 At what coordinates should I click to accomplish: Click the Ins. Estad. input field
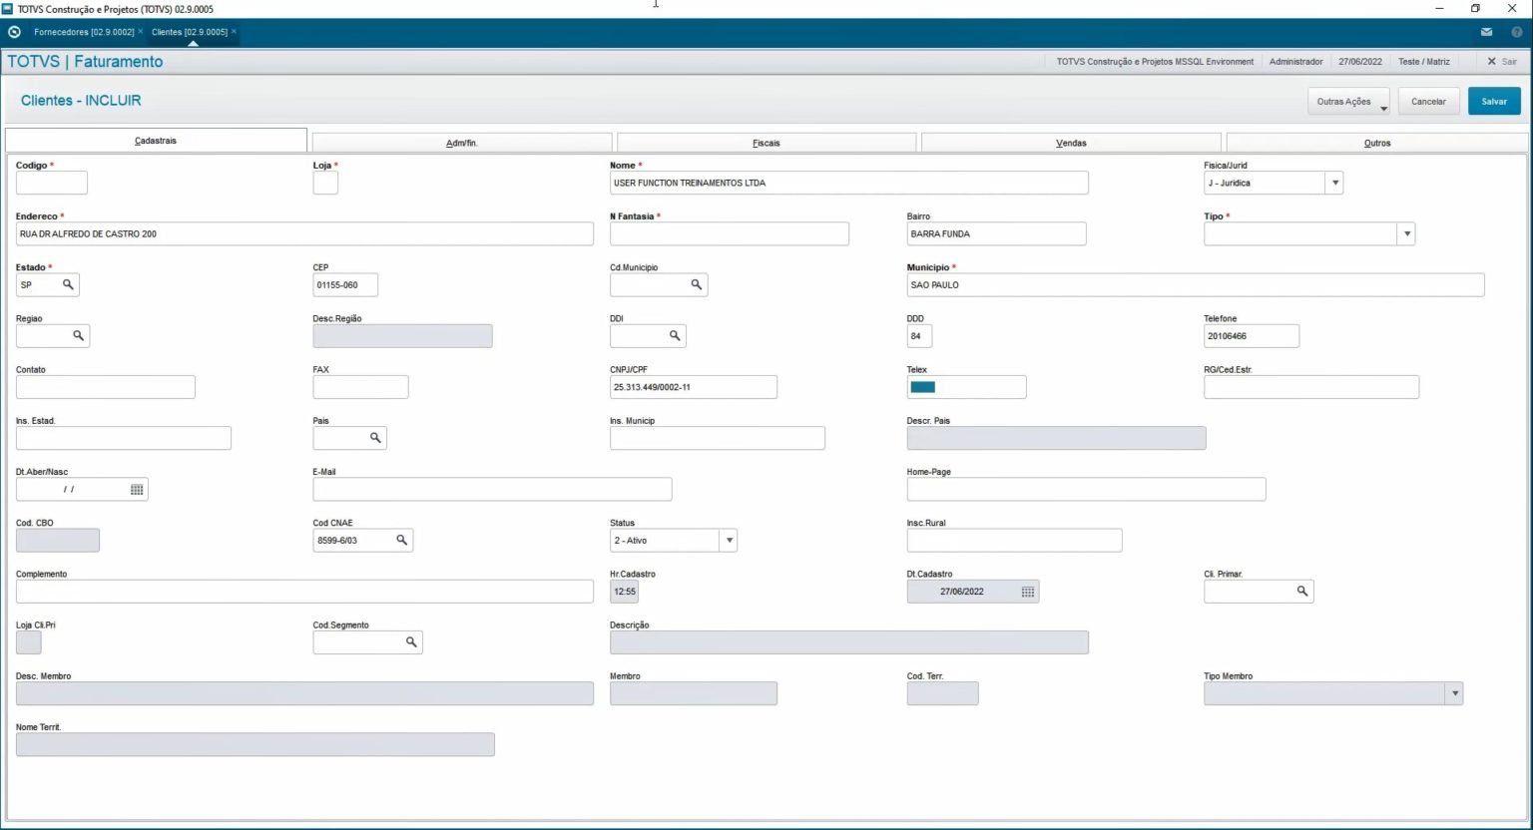pyautogui.click(x=124, y=438)
